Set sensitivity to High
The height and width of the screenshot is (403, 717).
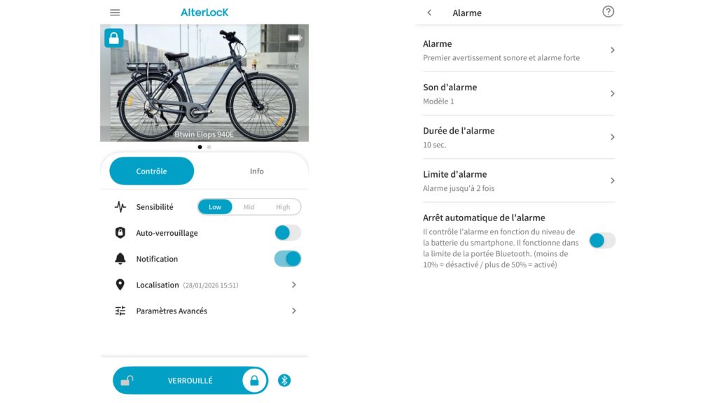point(283,207)
